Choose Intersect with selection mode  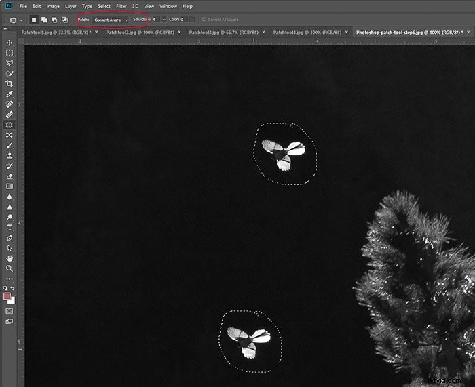65,20
